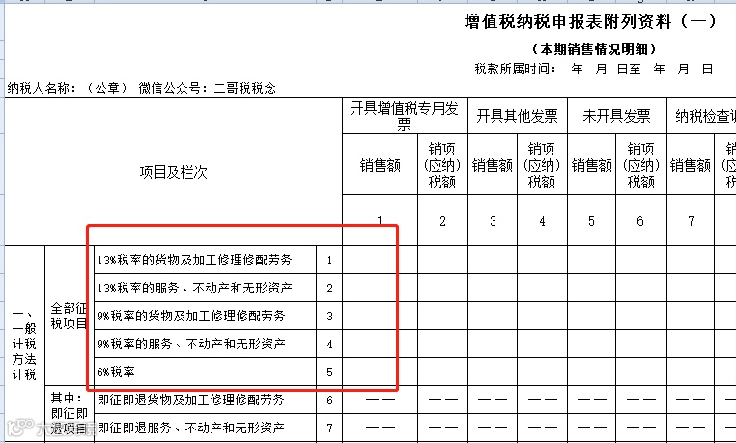This screenshot has width=736, height=443.
Task: Click the subtitle （本期销售情况明细）
Action: point(594,49)
